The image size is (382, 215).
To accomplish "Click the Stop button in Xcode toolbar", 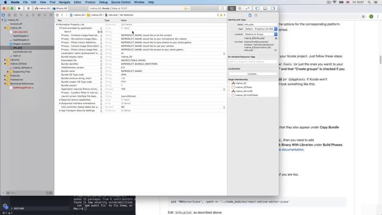I will pos(28,8).
